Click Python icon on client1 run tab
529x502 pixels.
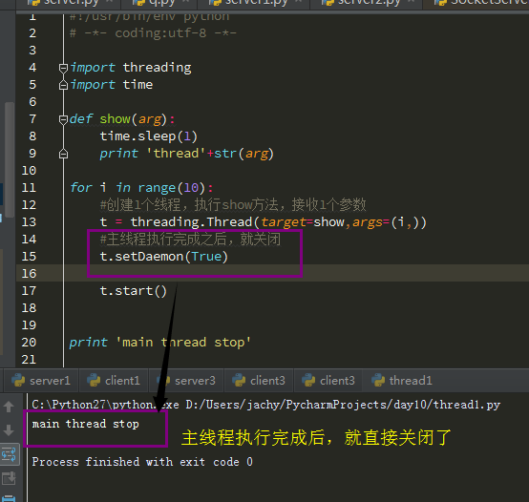click(x=94, y=380)
